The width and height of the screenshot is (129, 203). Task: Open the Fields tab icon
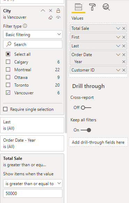[78, 7]
